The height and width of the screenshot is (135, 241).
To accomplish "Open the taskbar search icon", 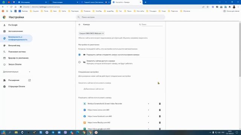I will (x=10, y=132).
